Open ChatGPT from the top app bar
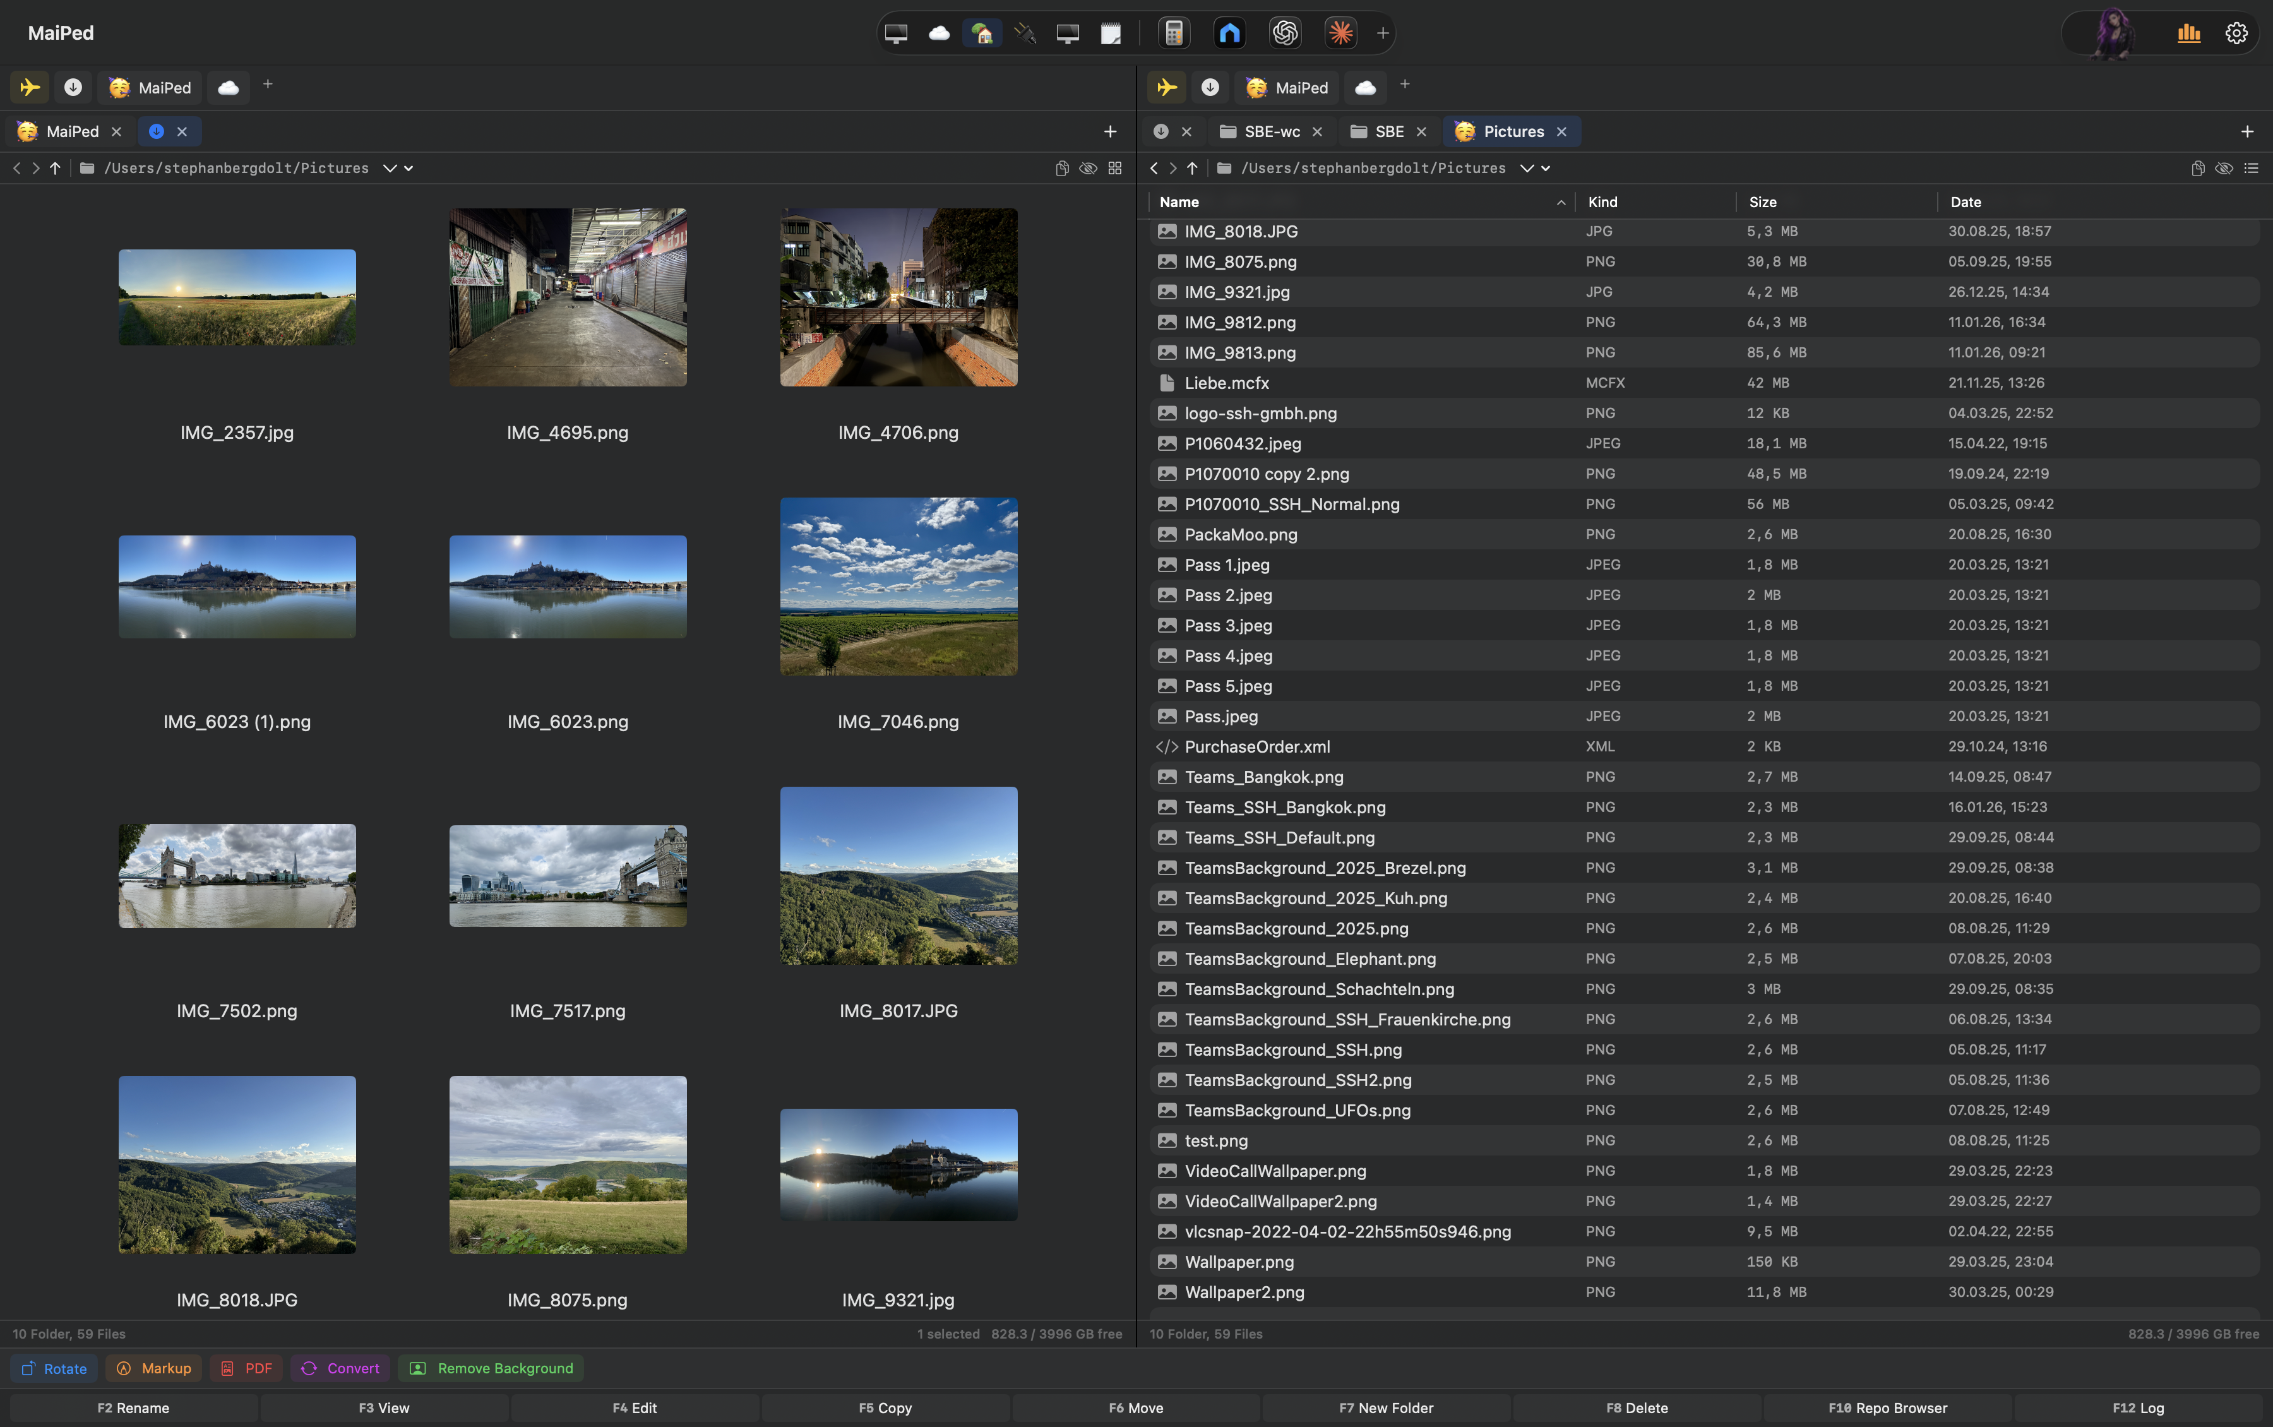2273x1427 pixels. point(1285,32)
